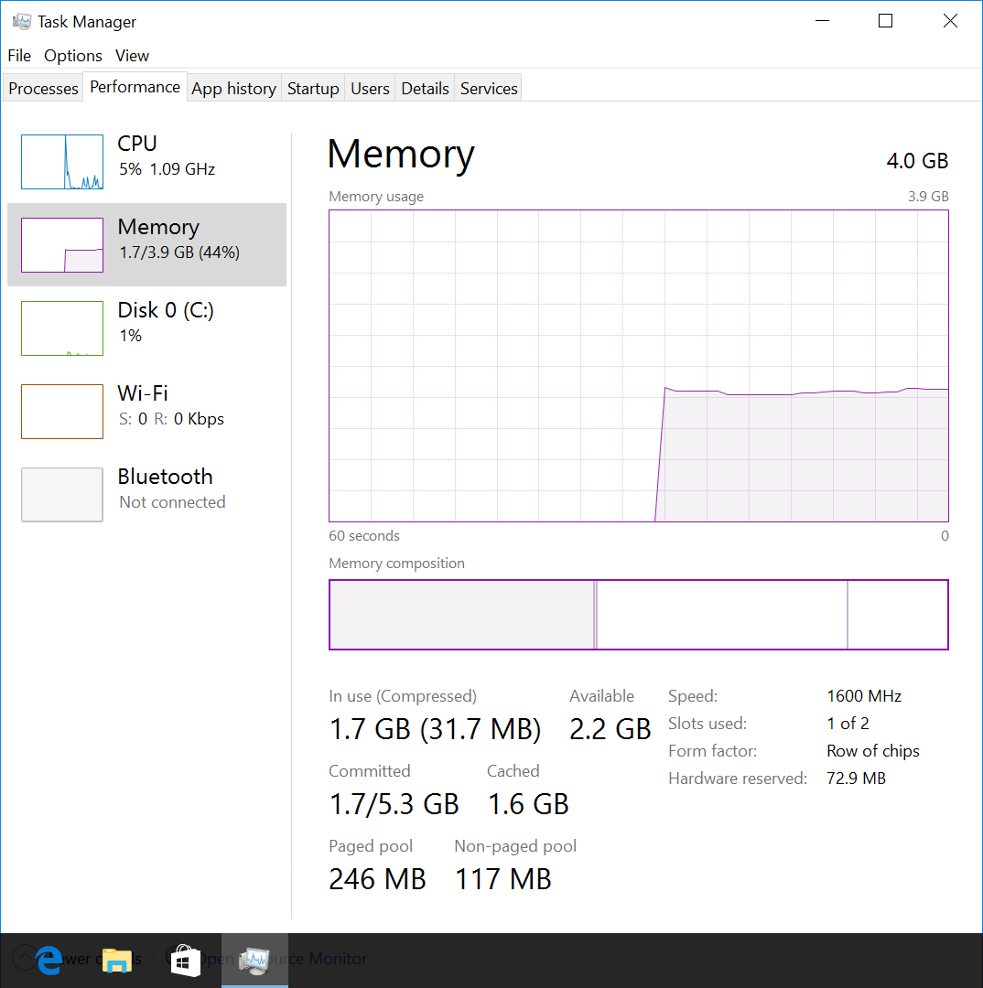Go to the Startup tab
The width and height of the screenshot is (983, 988).
pyautogui.click(x=313, y=88)
